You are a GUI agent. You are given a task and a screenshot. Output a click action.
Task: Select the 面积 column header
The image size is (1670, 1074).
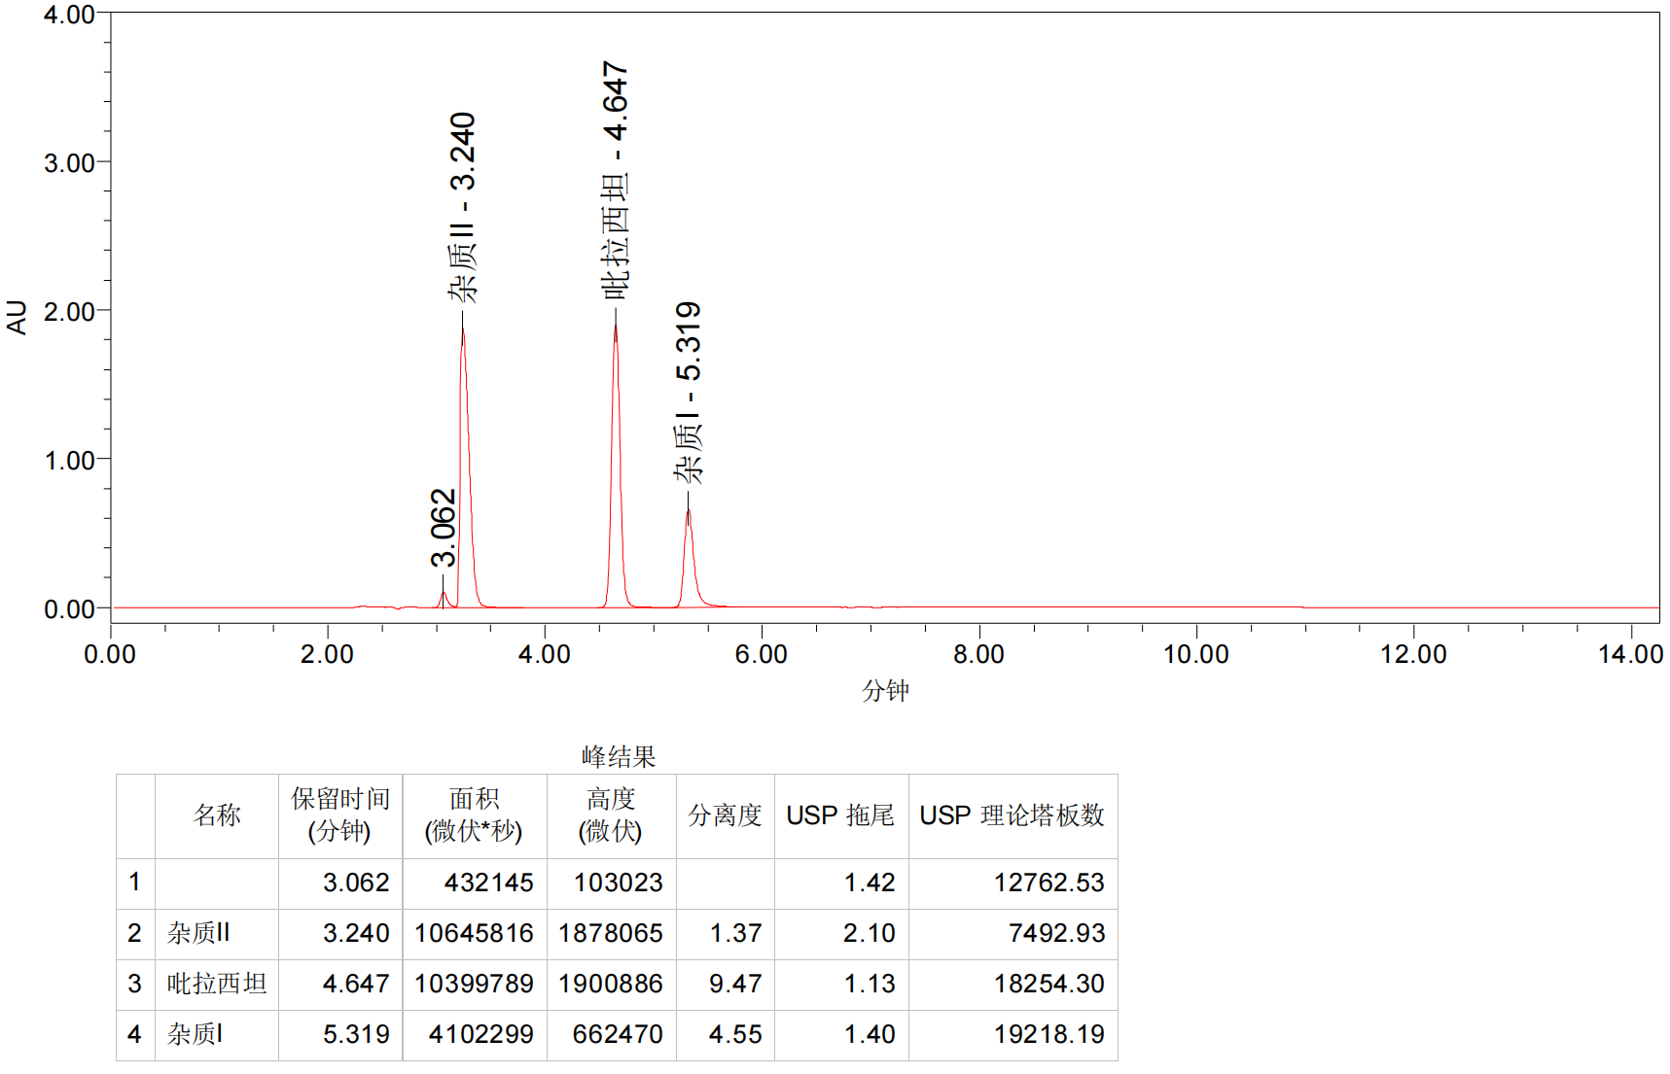(x=475, y=814)
